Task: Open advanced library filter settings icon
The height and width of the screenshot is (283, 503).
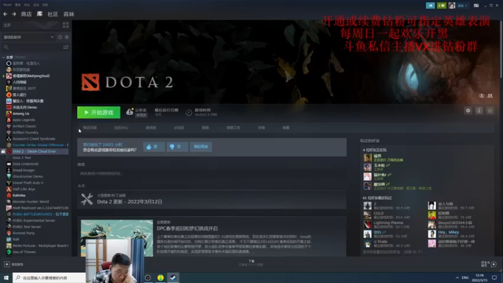Action: [x=66, y=47]
